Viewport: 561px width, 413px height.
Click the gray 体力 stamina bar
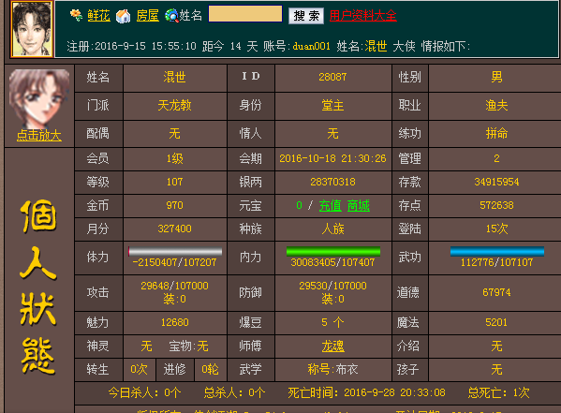click(175, 252)
